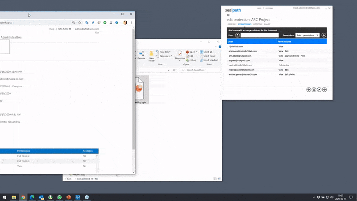Select the *@fortilab.com user row
The height and width of the screenshot is (201, 357).
(277, 46)
